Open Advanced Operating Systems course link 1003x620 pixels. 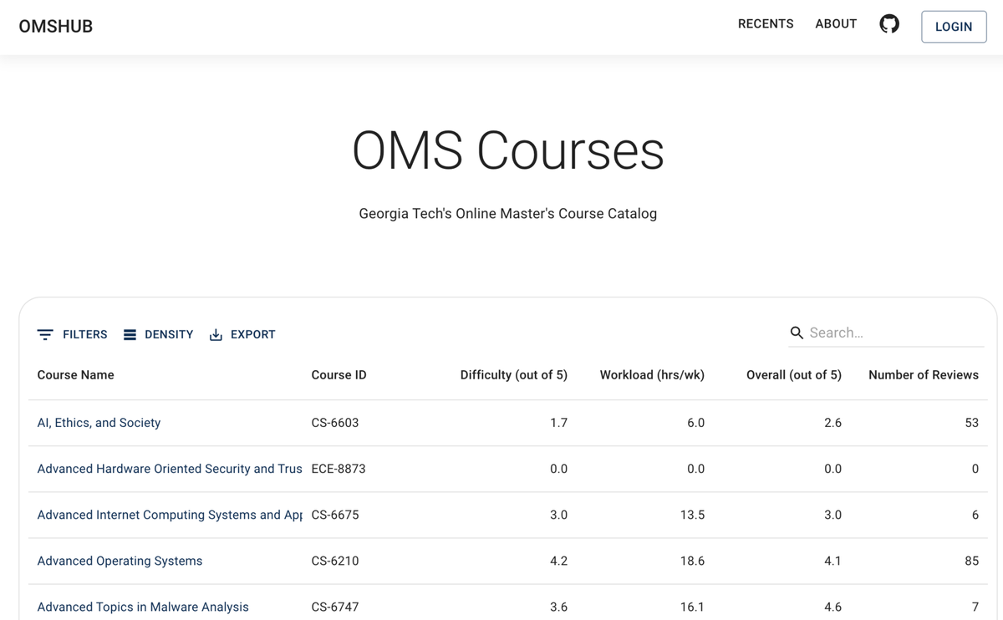click(x=120, y=561)
